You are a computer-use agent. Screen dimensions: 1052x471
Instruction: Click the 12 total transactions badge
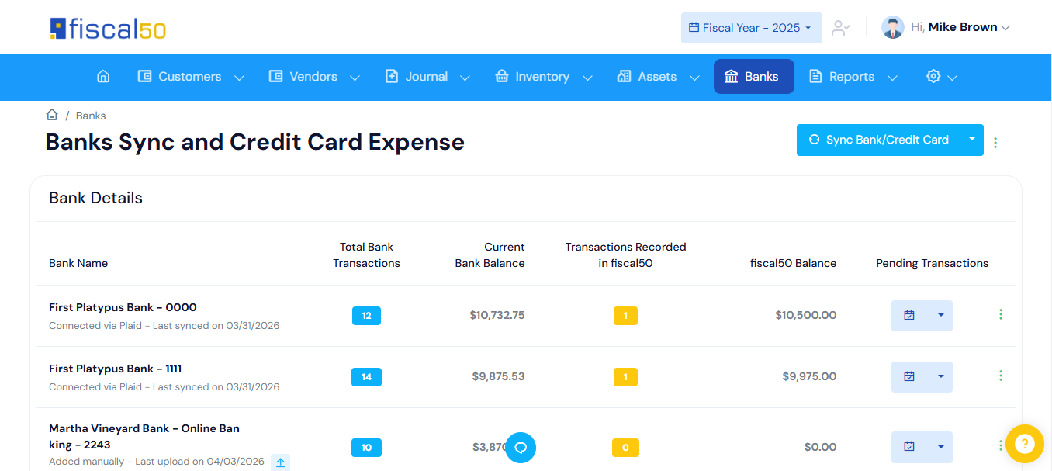[x=366, y=316]
